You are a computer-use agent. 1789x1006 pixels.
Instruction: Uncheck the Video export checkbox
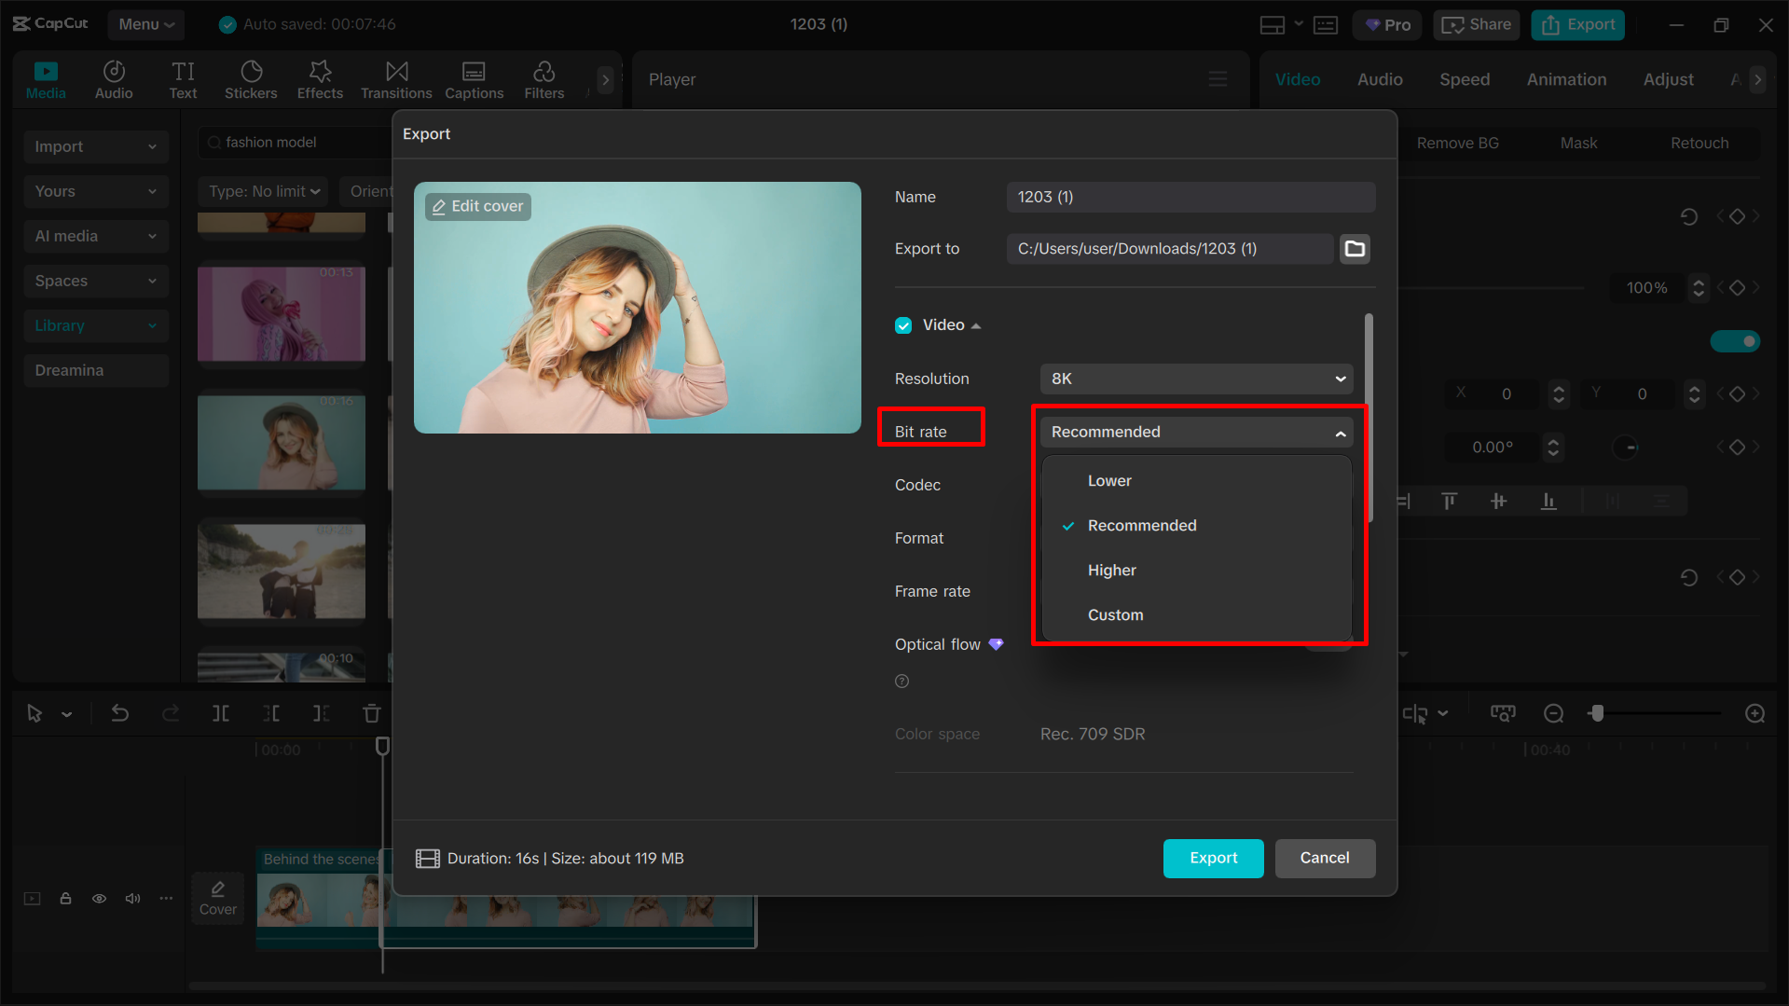click(x=902, y=324)
